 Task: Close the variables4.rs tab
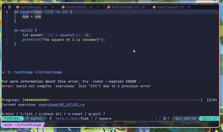tap(52, 7)
